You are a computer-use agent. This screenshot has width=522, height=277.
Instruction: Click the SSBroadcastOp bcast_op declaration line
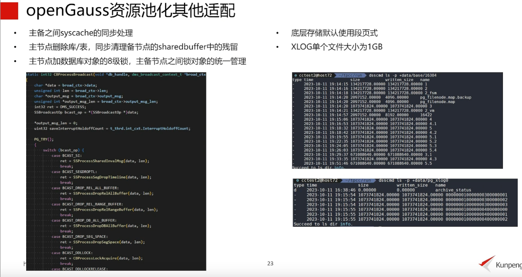pyautogui.click(x=86, y=112)
